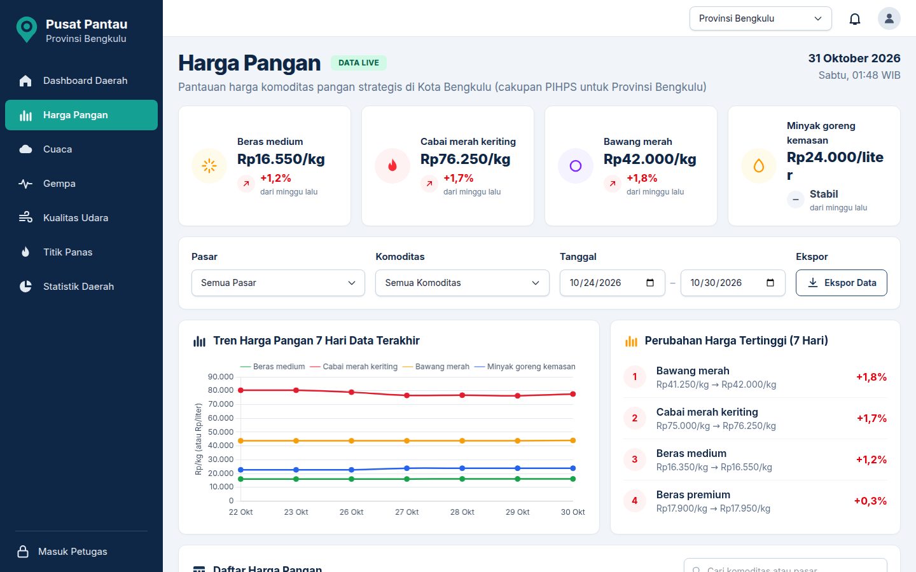
Task: Open Statistik Daerah from sidebar
Action: click(81, 287)
